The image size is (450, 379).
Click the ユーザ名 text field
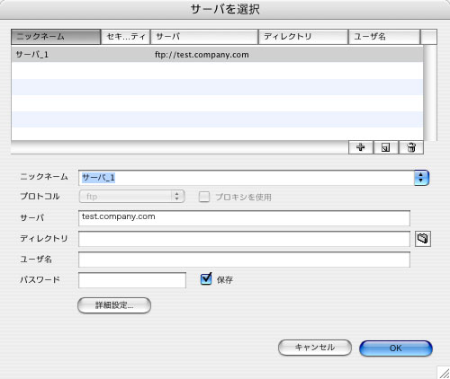[x=244, y=260]
